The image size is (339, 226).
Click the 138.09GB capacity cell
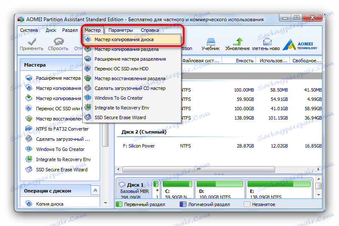[244, 118]
